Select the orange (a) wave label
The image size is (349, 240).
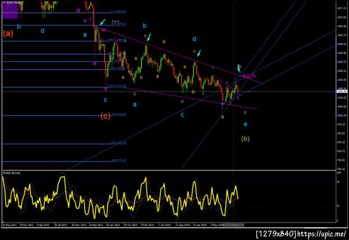click(8, 33)
